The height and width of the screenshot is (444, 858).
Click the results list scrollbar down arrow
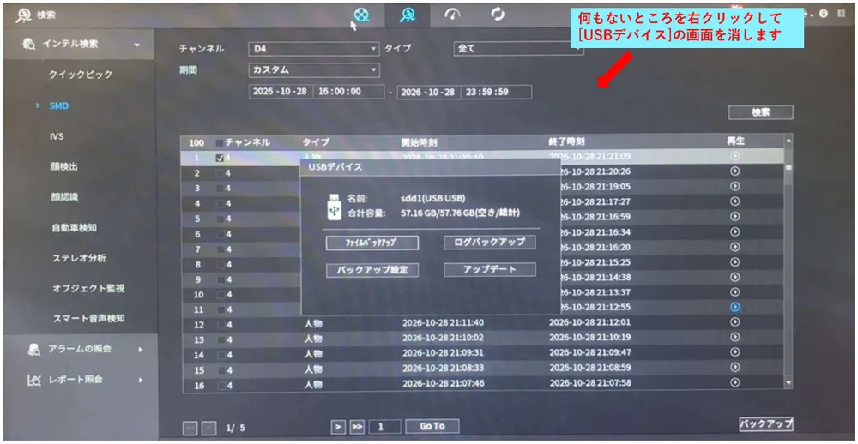click(789, 383)
